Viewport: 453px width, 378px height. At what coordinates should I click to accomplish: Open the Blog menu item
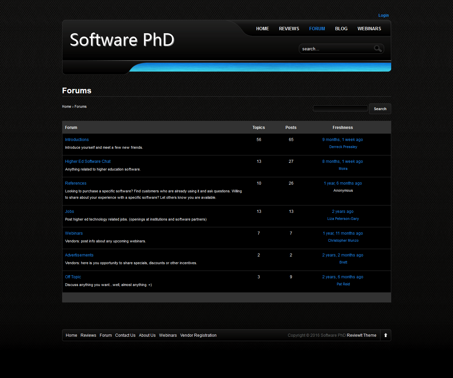[341, 29]
